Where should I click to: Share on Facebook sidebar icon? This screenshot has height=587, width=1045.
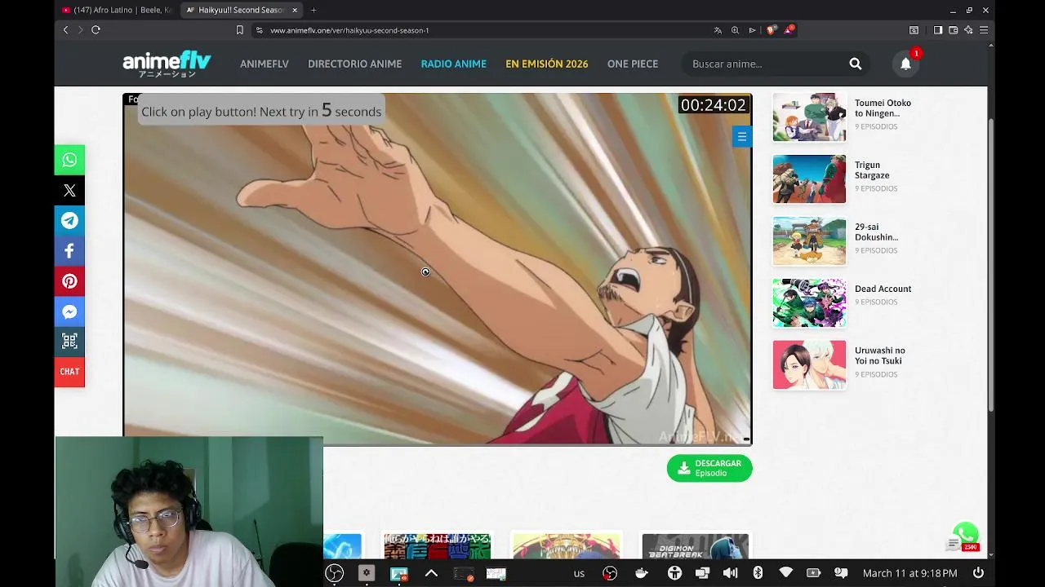coord(69,251)
